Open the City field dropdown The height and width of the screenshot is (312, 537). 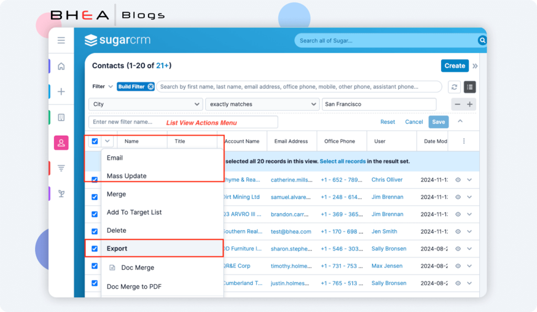coord(146,104)
